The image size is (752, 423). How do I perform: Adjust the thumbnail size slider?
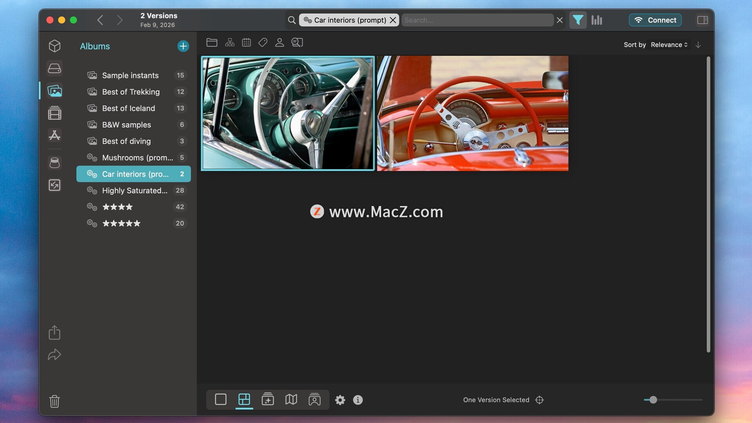(x=653, y=400)
